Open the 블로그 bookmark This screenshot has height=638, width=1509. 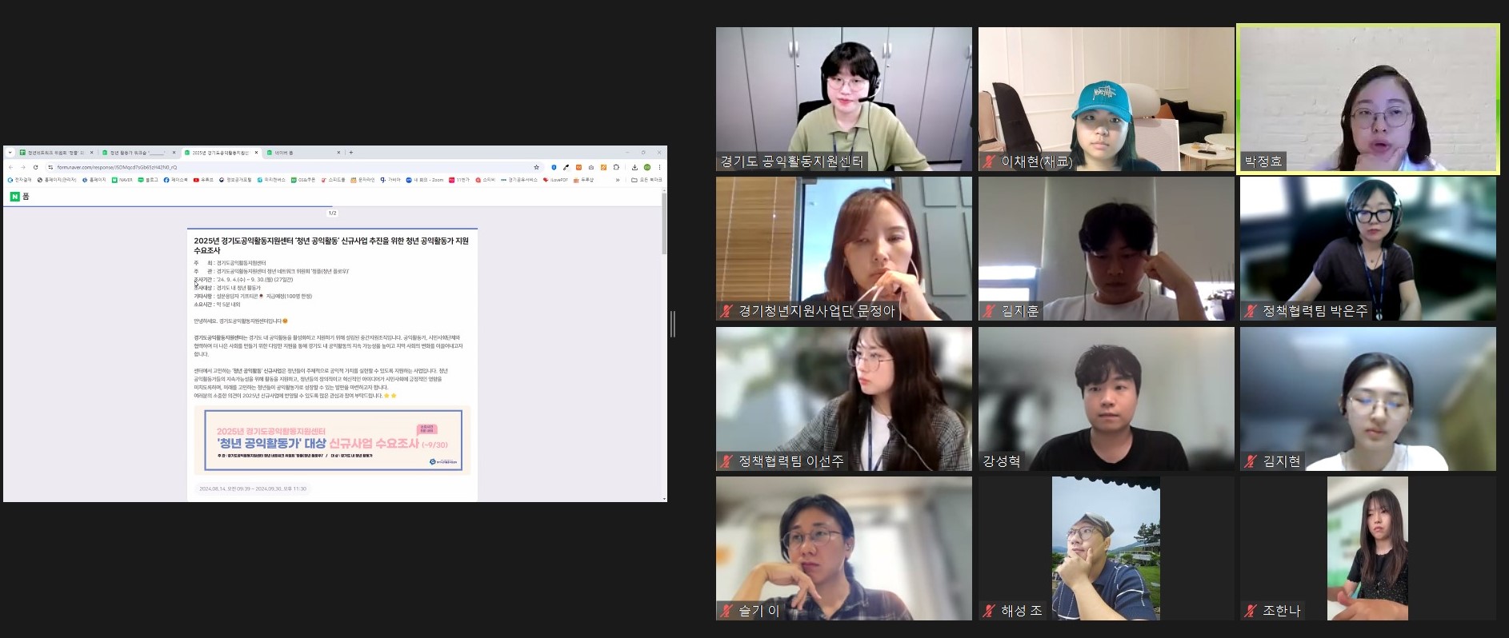148,180
